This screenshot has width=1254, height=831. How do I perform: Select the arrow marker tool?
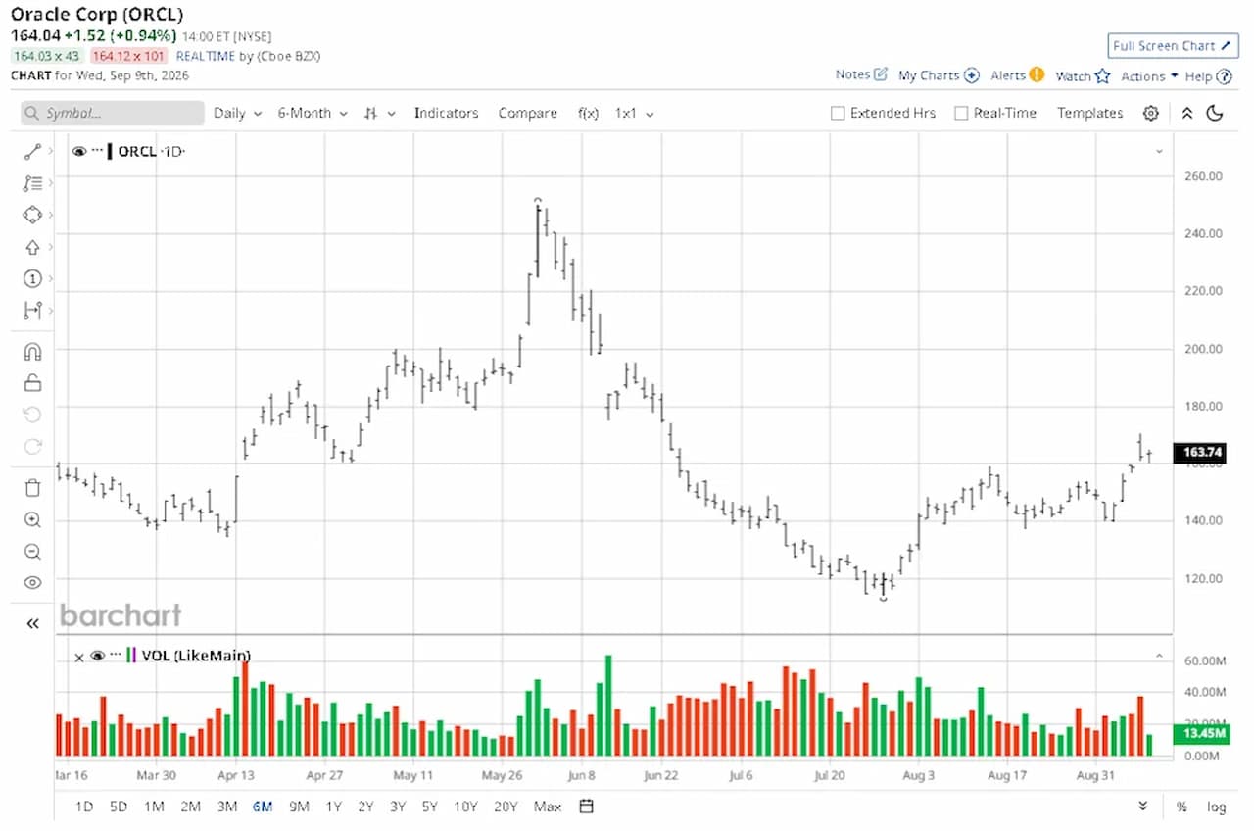[x=32, y=247]
